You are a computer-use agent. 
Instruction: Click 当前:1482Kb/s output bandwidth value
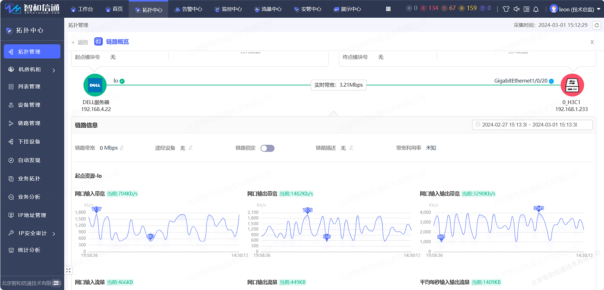(x=296, y=194)
